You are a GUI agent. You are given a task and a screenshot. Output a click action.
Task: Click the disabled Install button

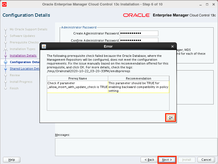point(187,160)
